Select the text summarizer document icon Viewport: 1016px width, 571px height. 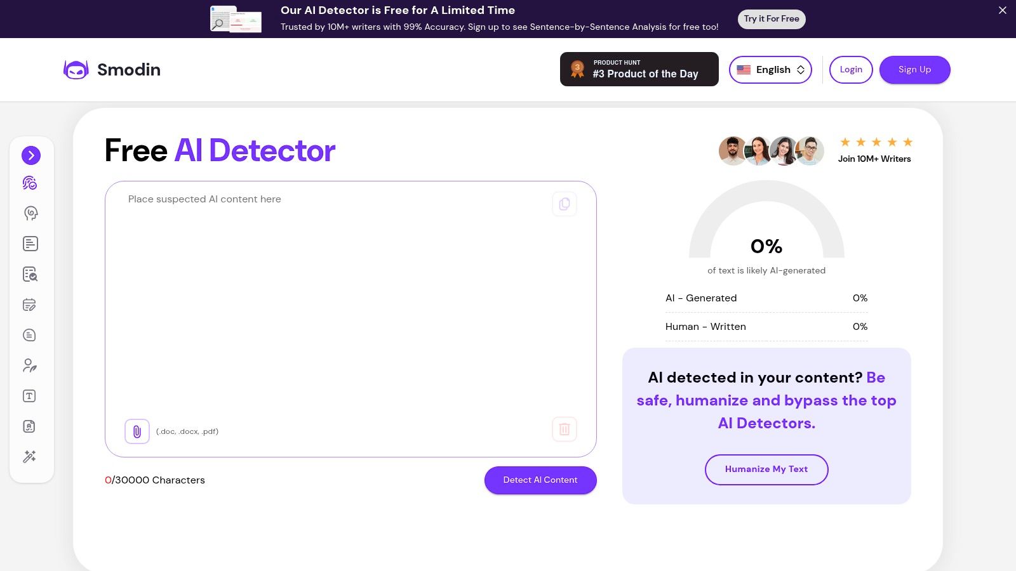[29, 244]
